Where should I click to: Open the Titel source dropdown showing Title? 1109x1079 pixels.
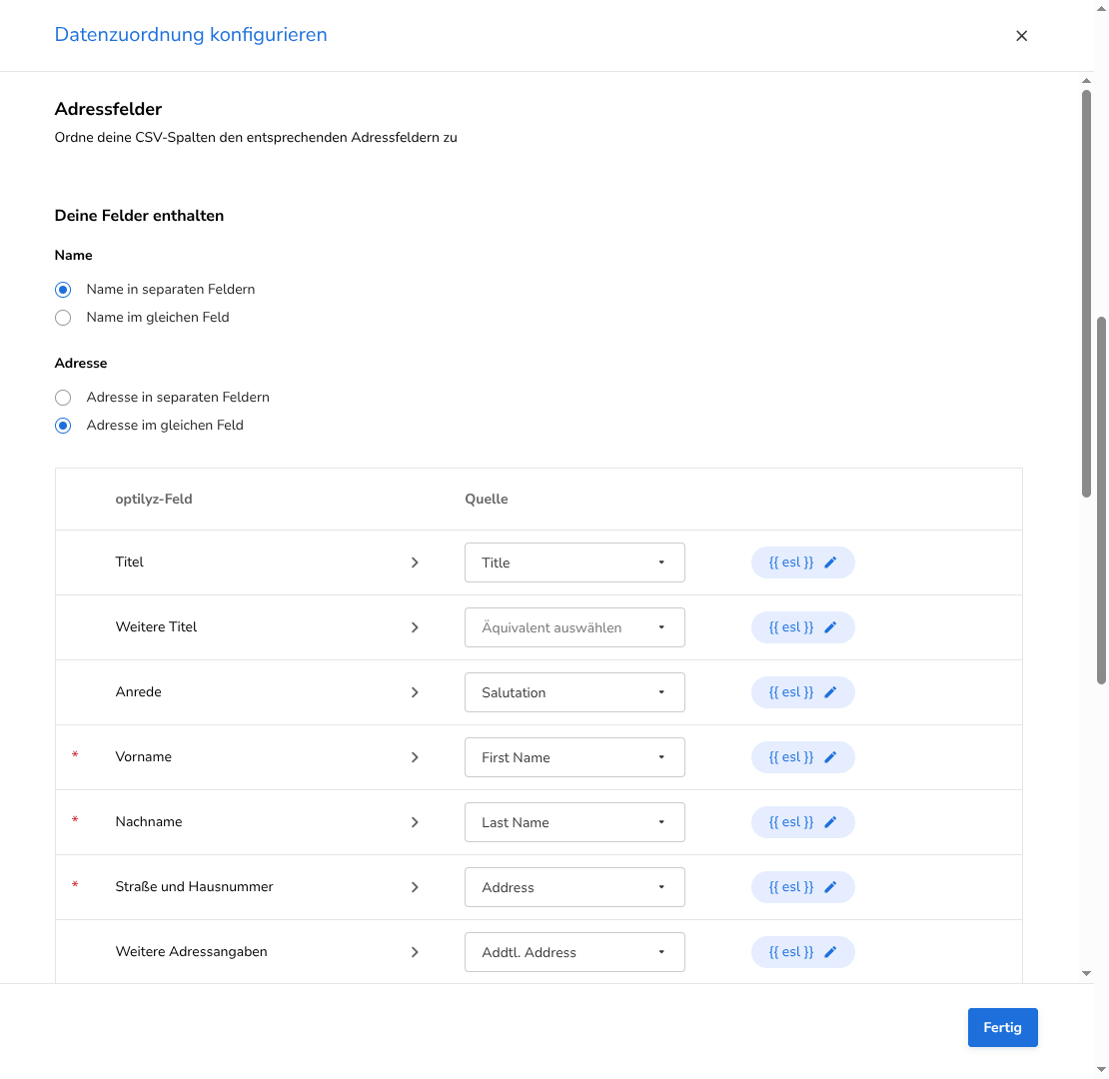574,562
